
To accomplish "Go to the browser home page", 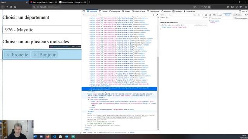I will [x=15, y=7].
